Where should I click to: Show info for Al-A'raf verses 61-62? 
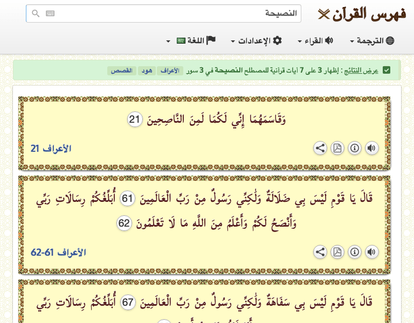tap(354, 252)
